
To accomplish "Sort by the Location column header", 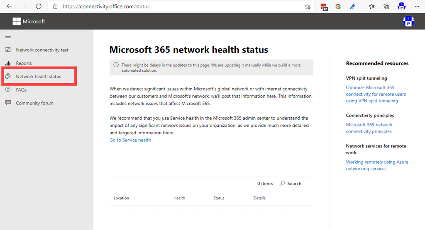I will click(121, 198).
